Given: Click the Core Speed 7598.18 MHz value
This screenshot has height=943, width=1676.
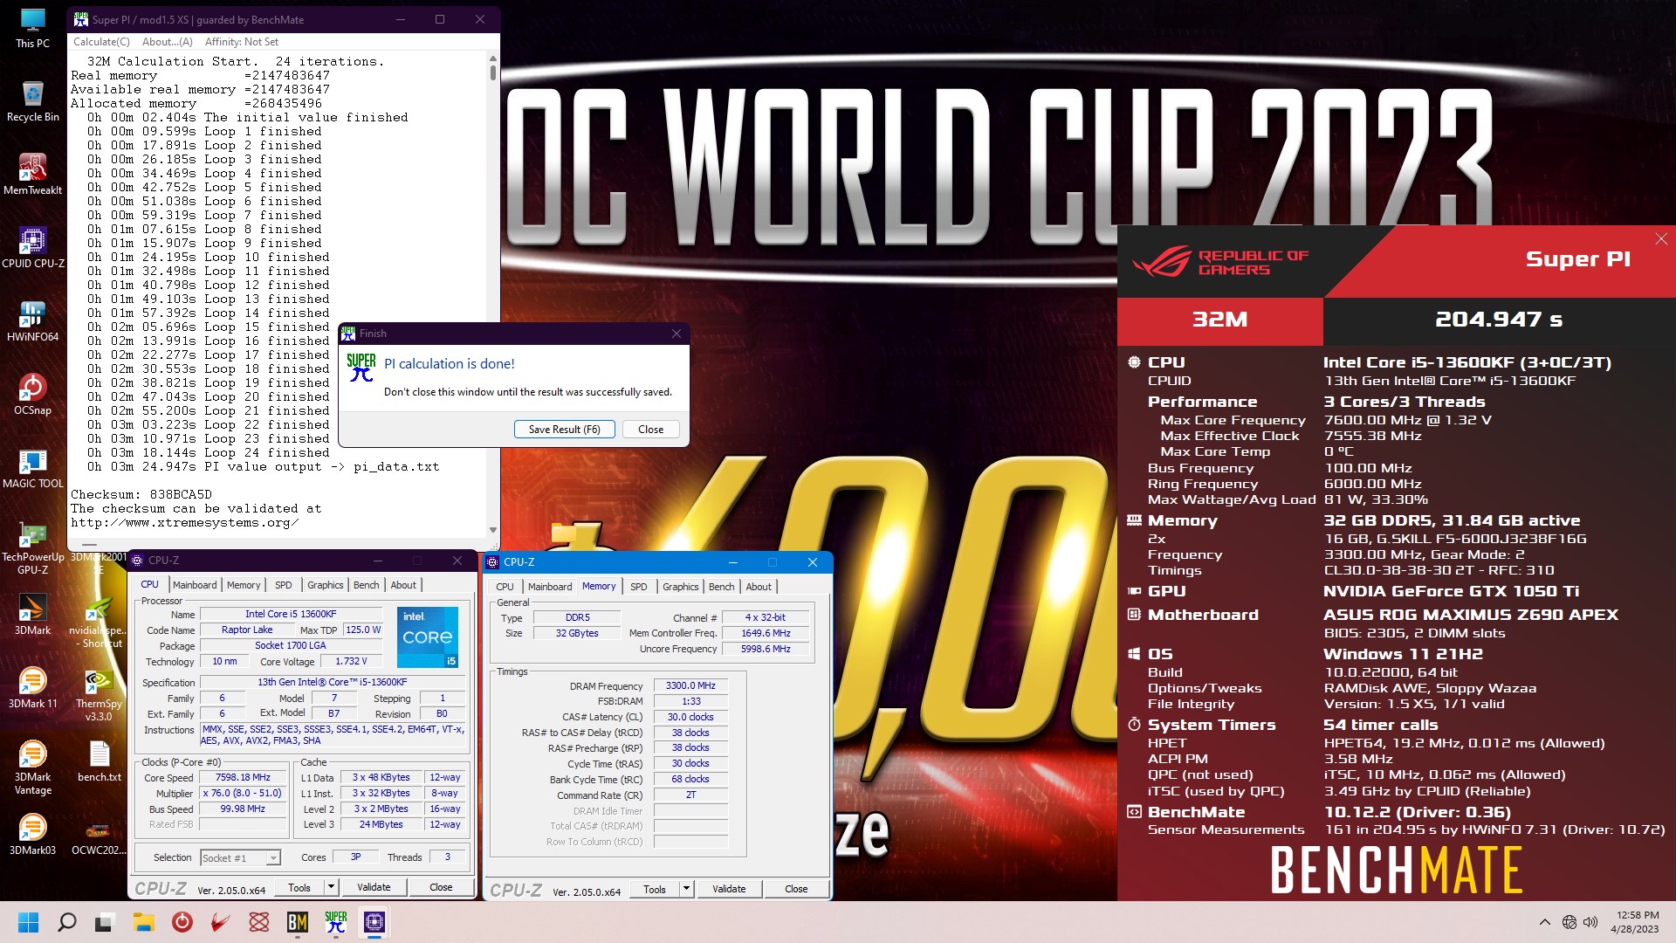Looking at the screenshot, I should [x=243, y=777].
